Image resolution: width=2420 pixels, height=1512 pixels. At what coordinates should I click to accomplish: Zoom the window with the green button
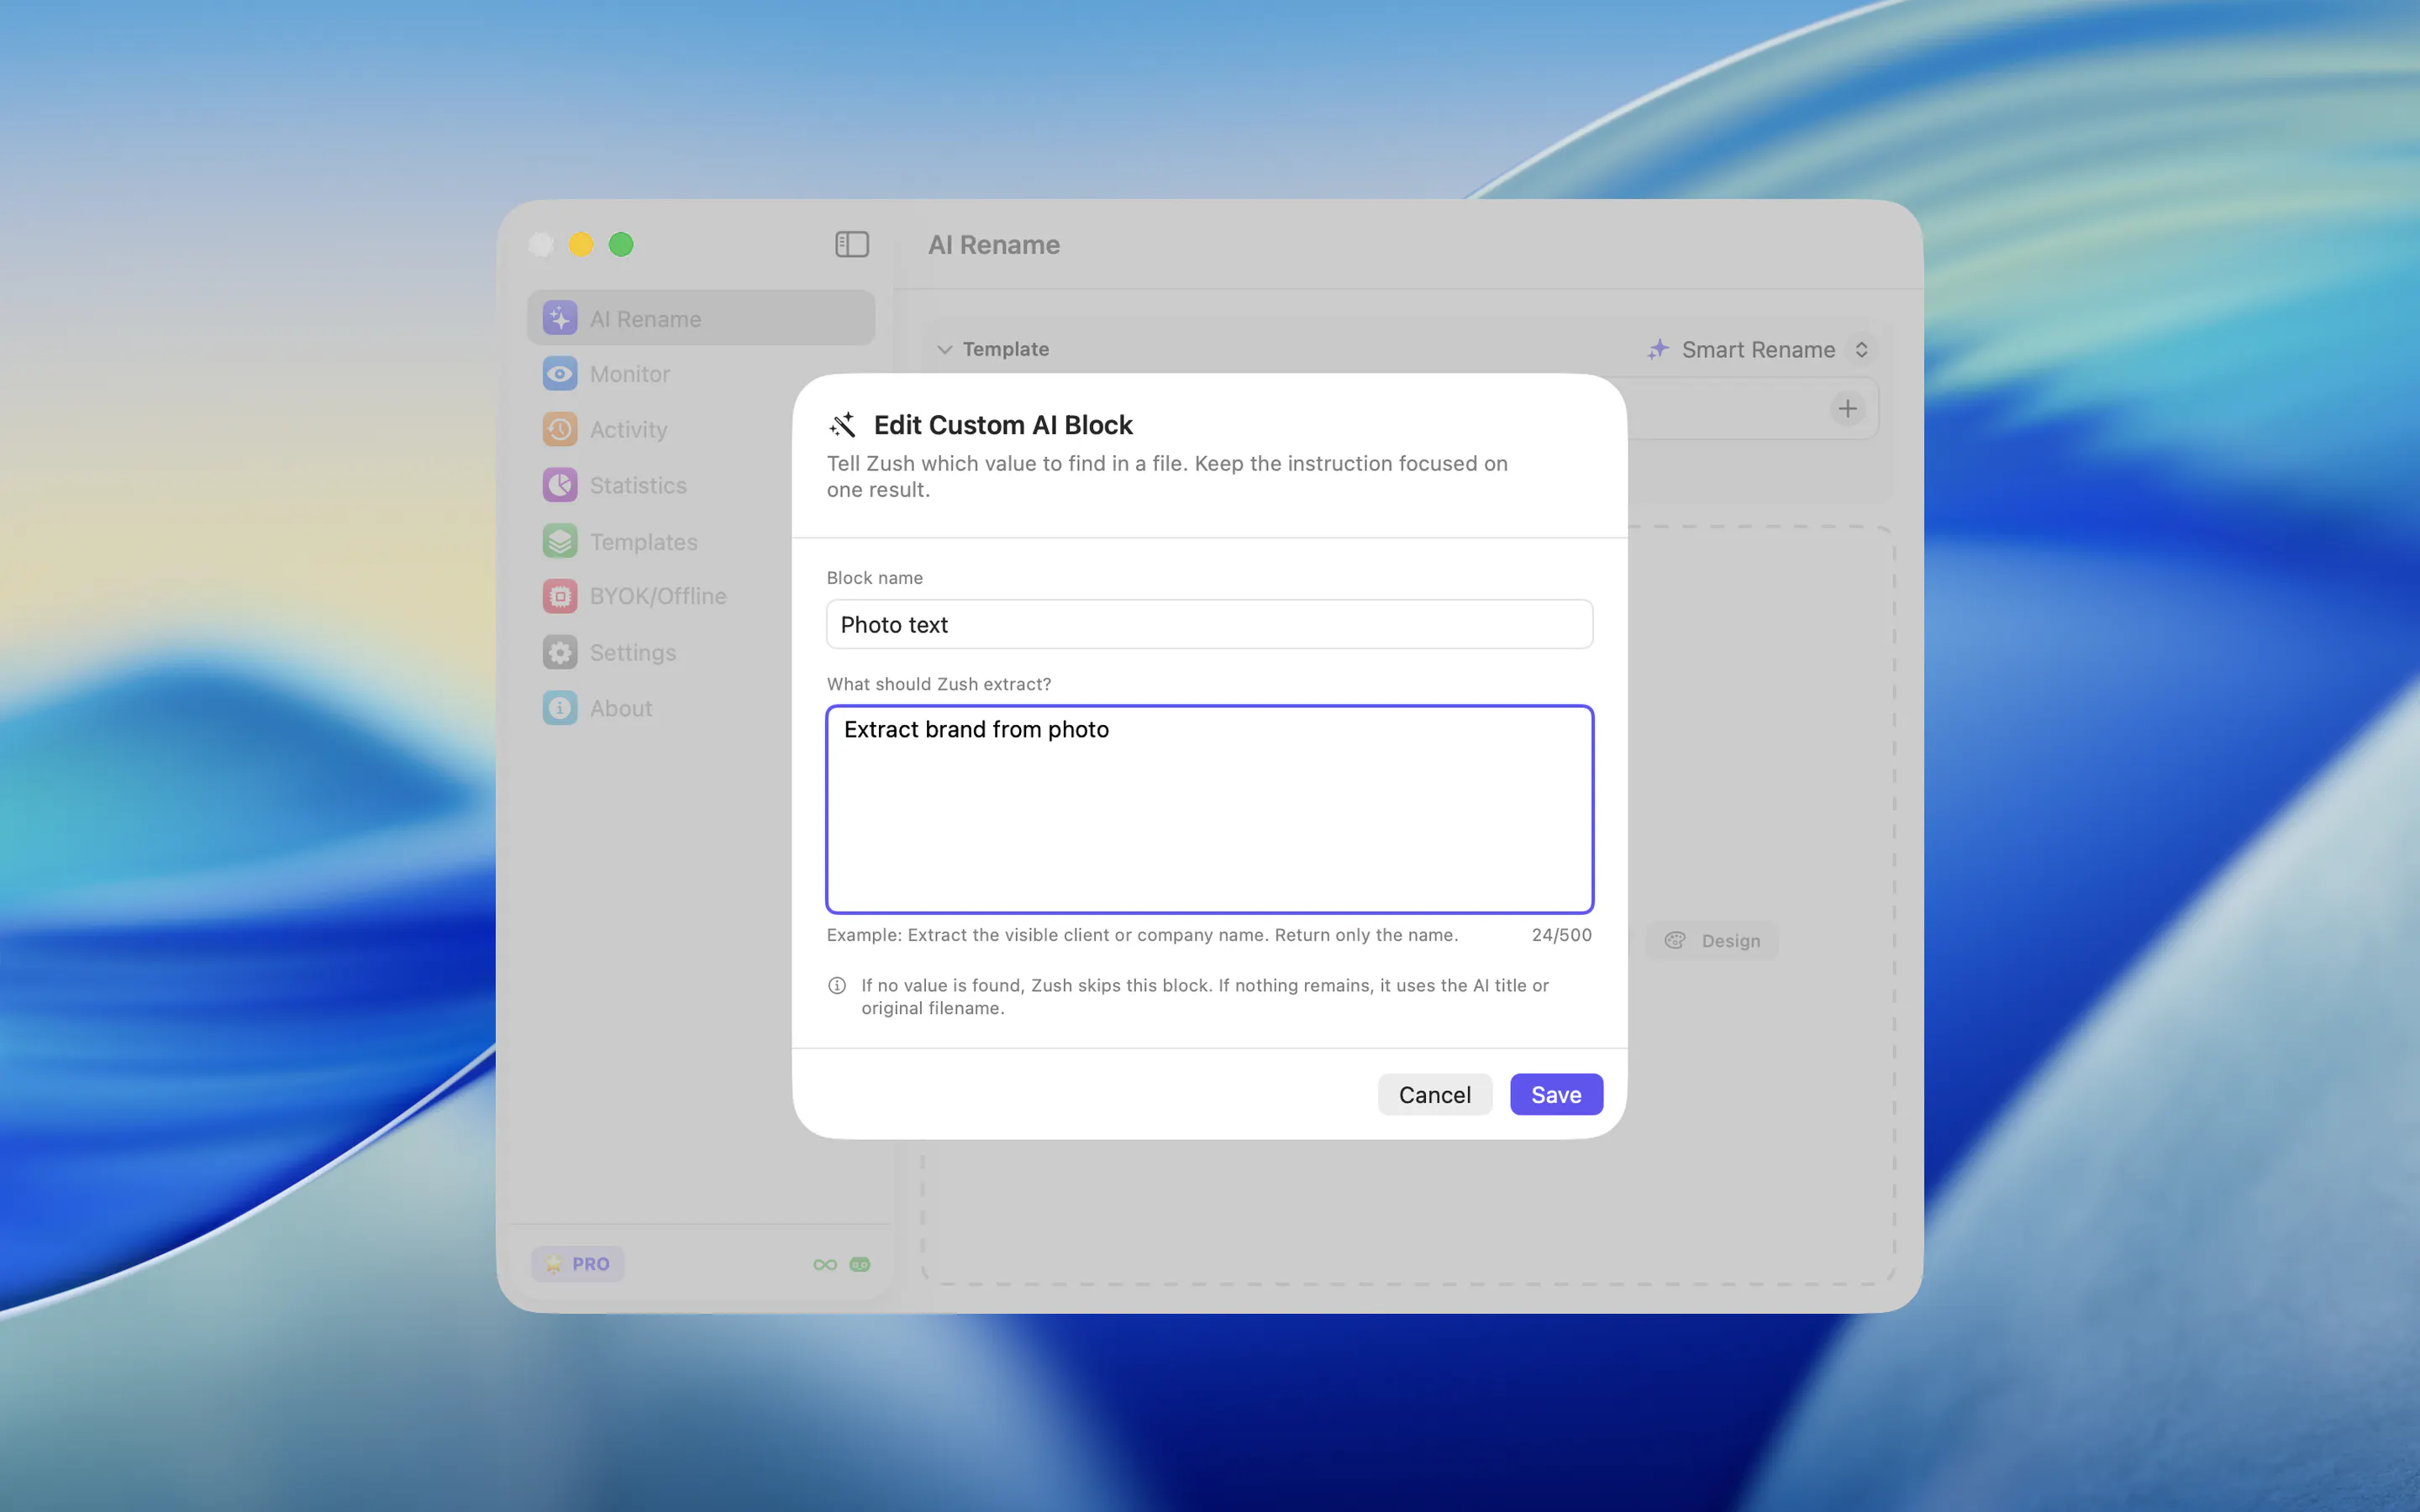[x=621, y=244]
